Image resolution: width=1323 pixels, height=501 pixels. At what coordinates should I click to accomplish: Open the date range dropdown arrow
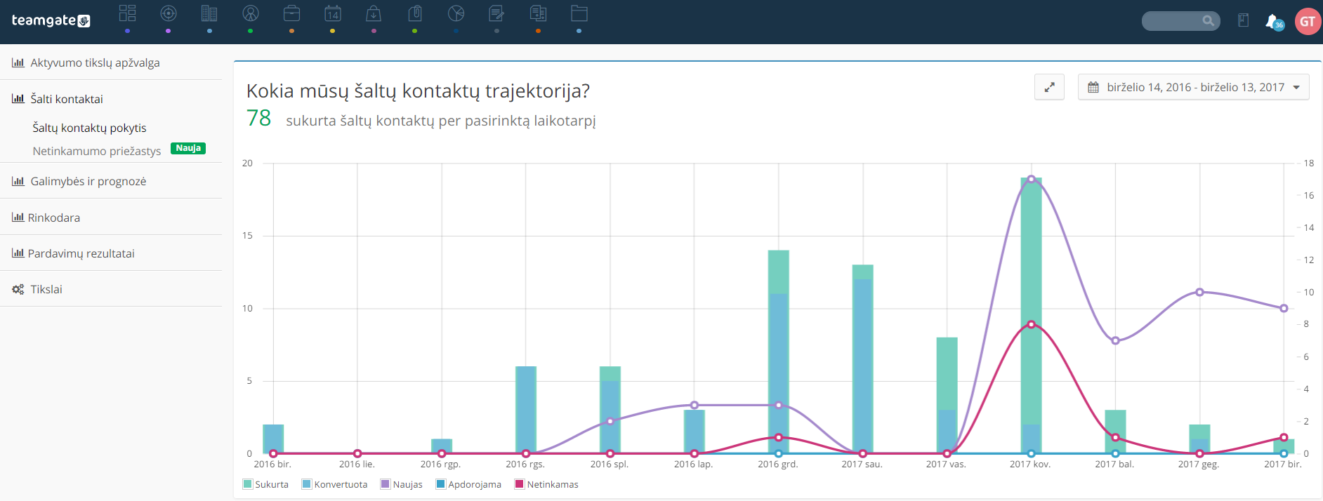pyautogui.click(x=1296, y=88)
